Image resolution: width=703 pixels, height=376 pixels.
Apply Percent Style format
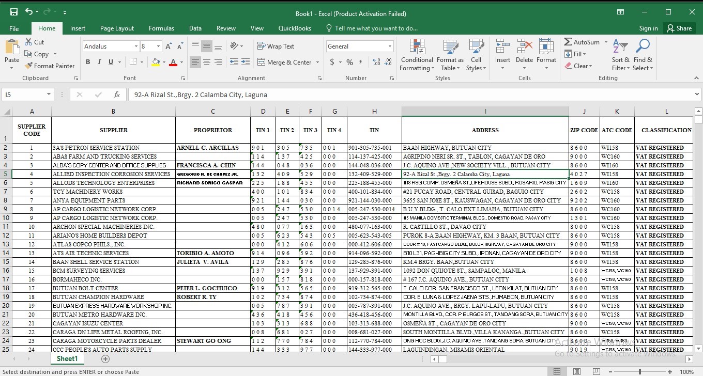click(350, 62)
